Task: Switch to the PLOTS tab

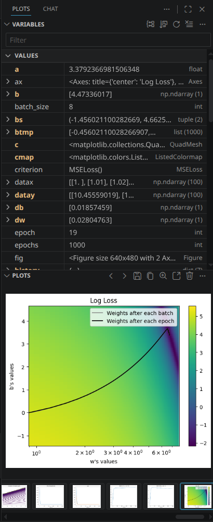Action: (x=21, y=9)
